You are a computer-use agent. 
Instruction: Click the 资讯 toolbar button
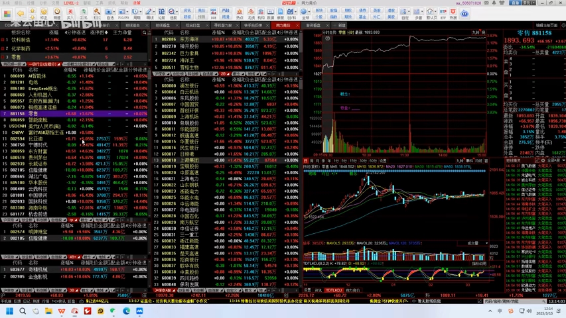pyautogui.click(x=187, y=11)
